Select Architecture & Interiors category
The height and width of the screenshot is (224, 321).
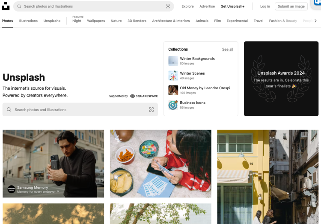point(171,21)
